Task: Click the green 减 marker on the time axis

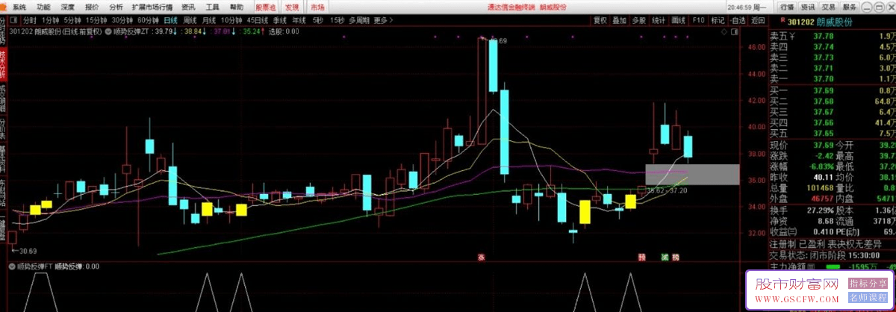Action: (x=664, y=256)
